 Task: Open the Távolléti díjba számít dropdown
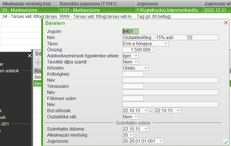[x=130, y=62]
